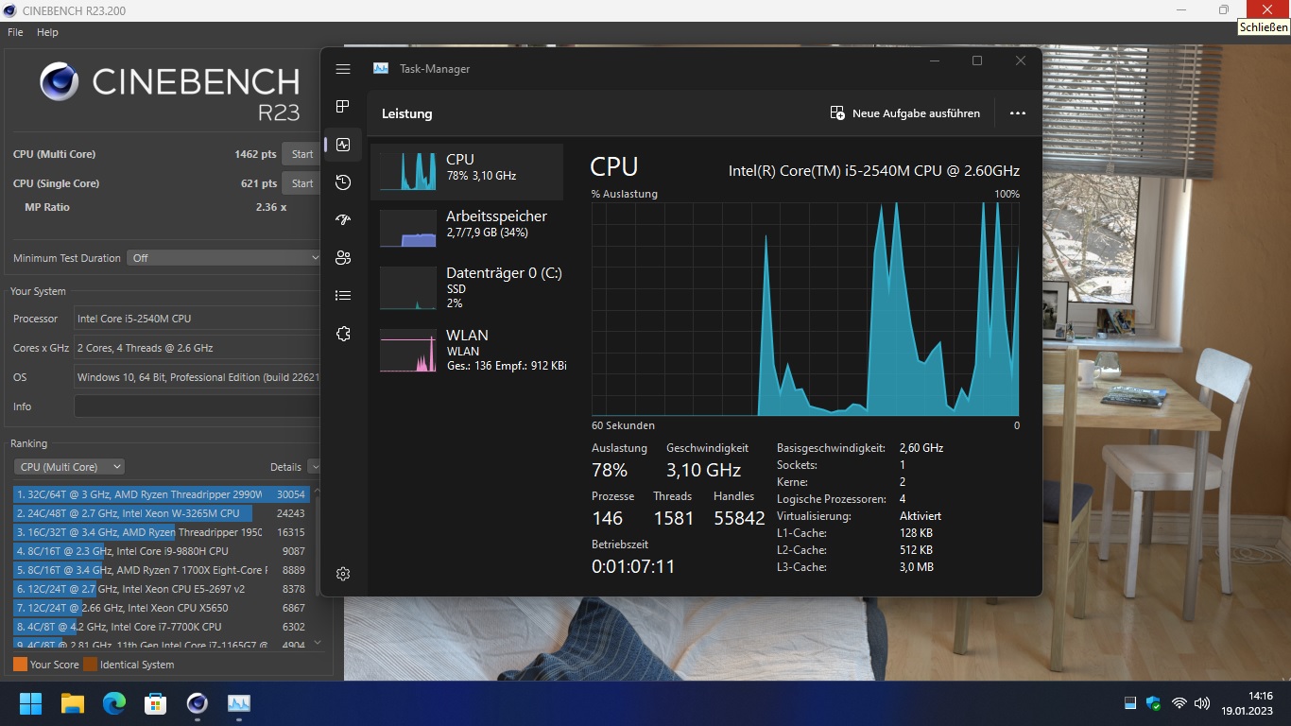Open Task Manager hamburger navigation menu
Image resolution: width=1291 pixels, height=726 pixels.
343,69
